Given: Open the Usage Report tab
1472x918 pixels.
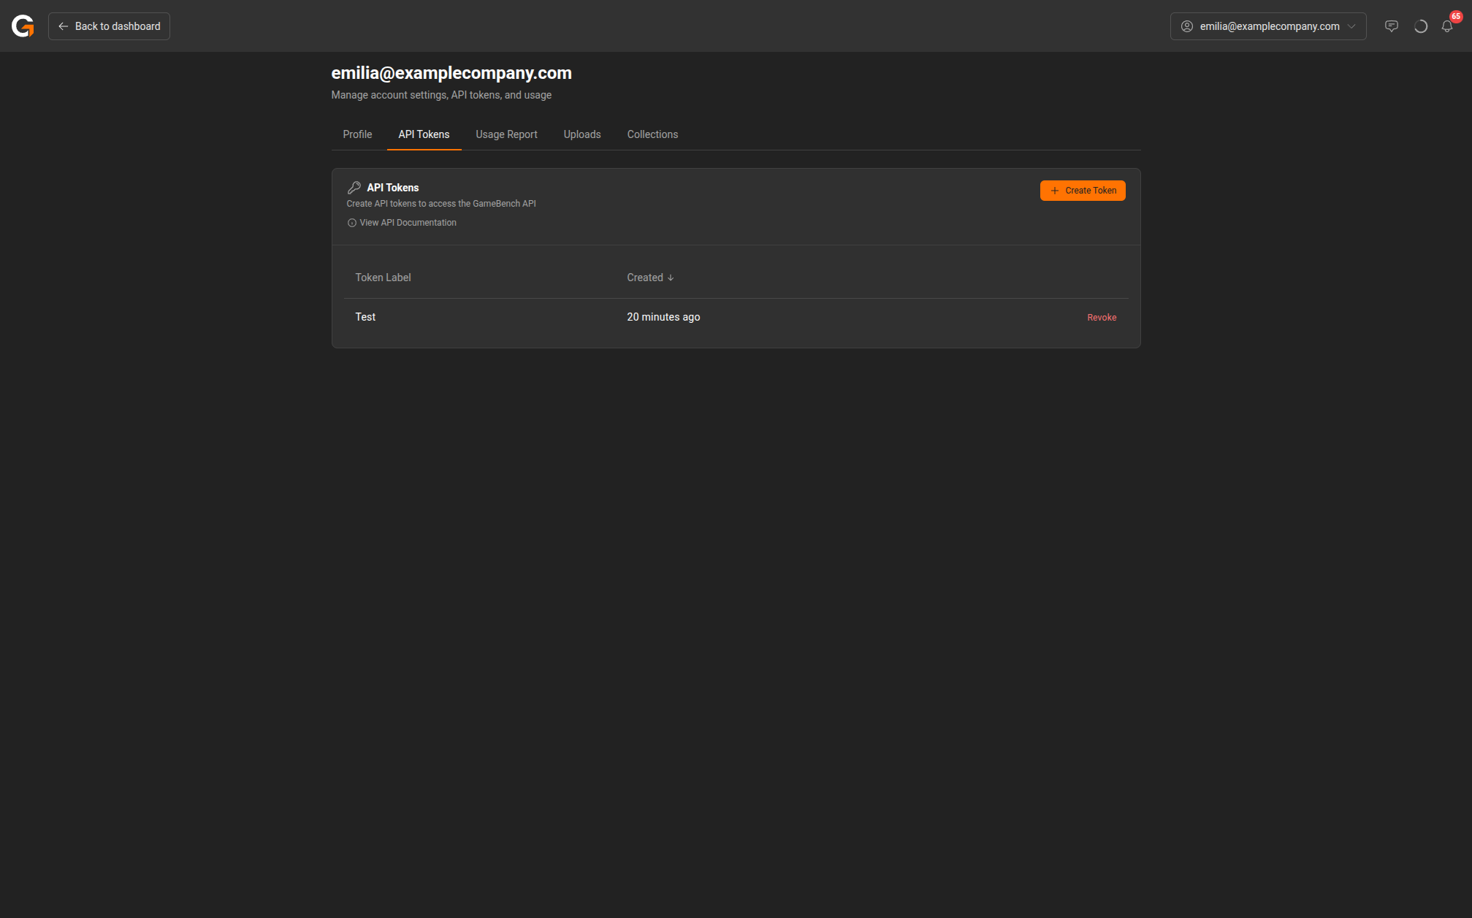Looking at the screenshot, I should click(x=506, y=134).
